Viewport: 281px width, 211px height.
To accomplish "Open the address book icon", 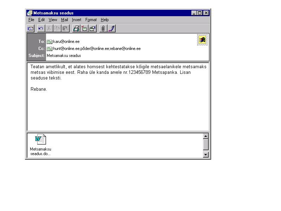I will 76,28.
